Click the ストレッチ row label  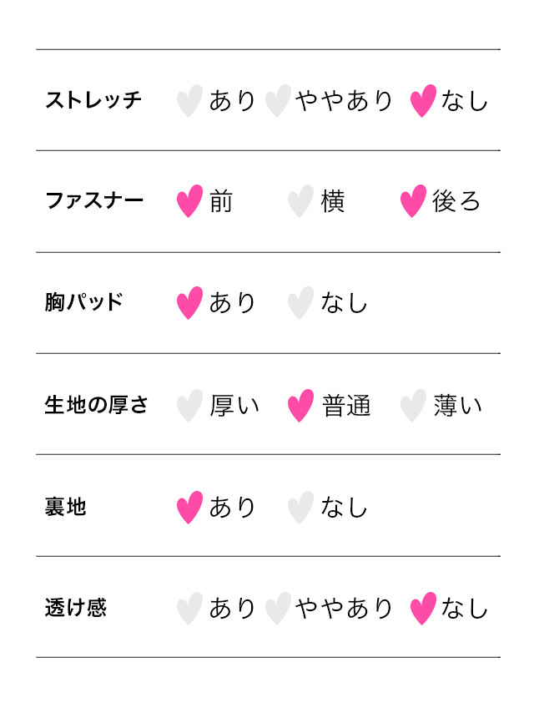(93, 101)
